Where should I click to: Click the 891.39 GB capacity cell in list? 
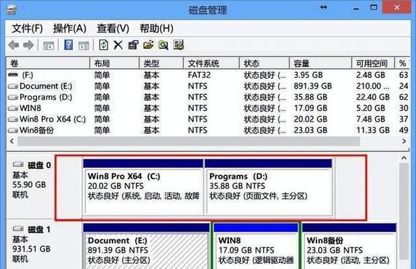[x=313, y=86]
